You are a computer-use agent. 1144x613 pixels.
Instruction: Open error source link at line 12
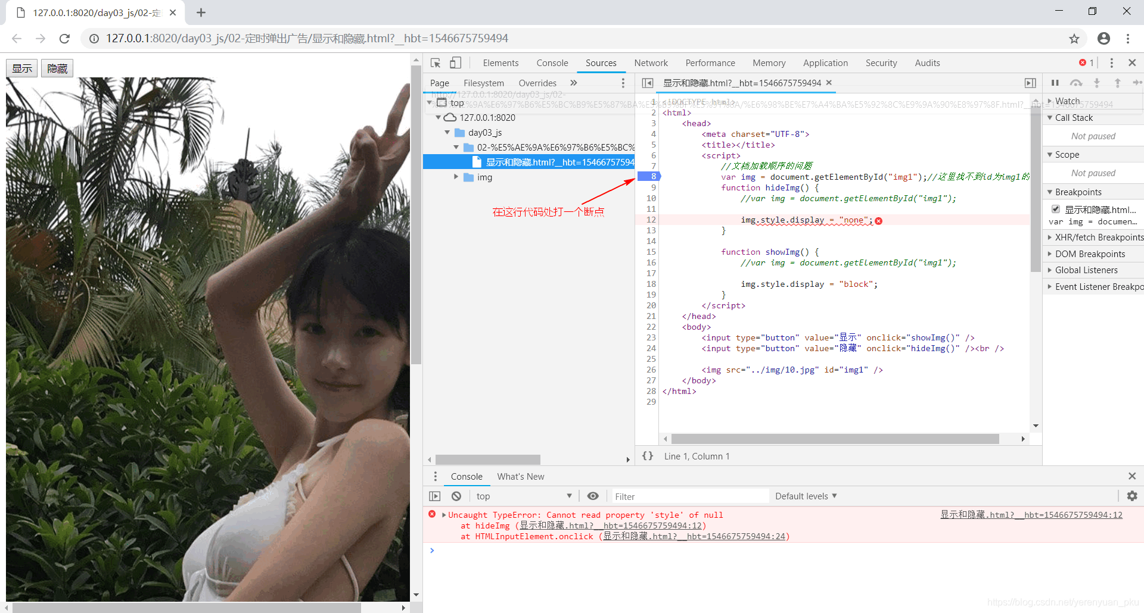click(x=1031, y=515)
